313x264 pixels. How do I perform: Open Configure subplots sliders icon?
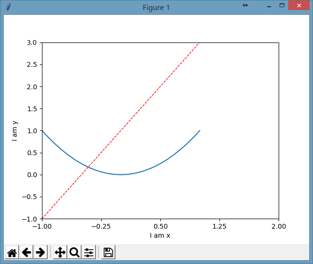pos(89,252)
